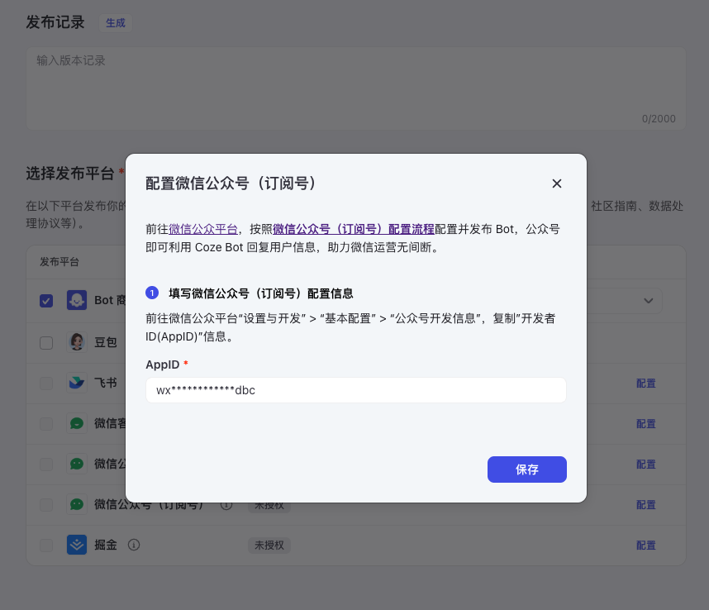Click the 飞书 logo icon

[x=77, y=383]
